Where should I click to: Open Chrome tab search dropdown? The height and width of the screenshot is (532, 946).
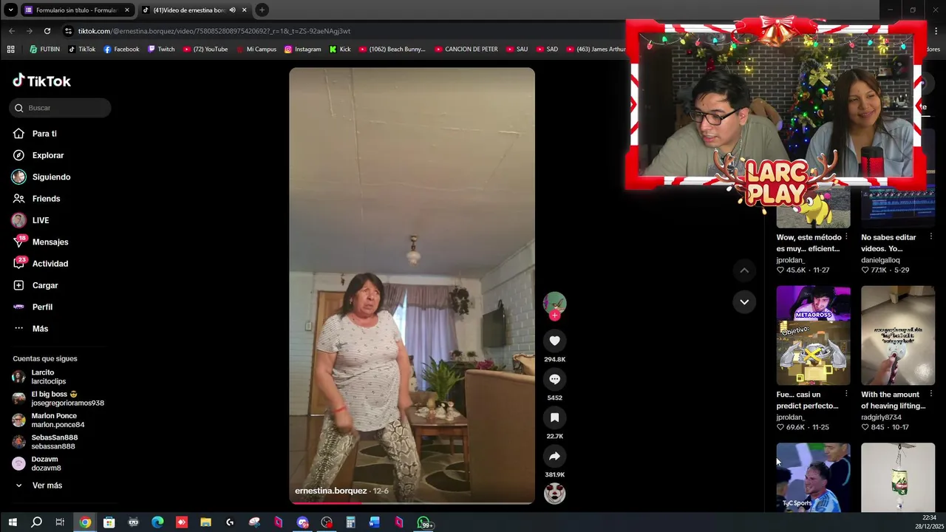pyautogui.click(x=10, y=10)
